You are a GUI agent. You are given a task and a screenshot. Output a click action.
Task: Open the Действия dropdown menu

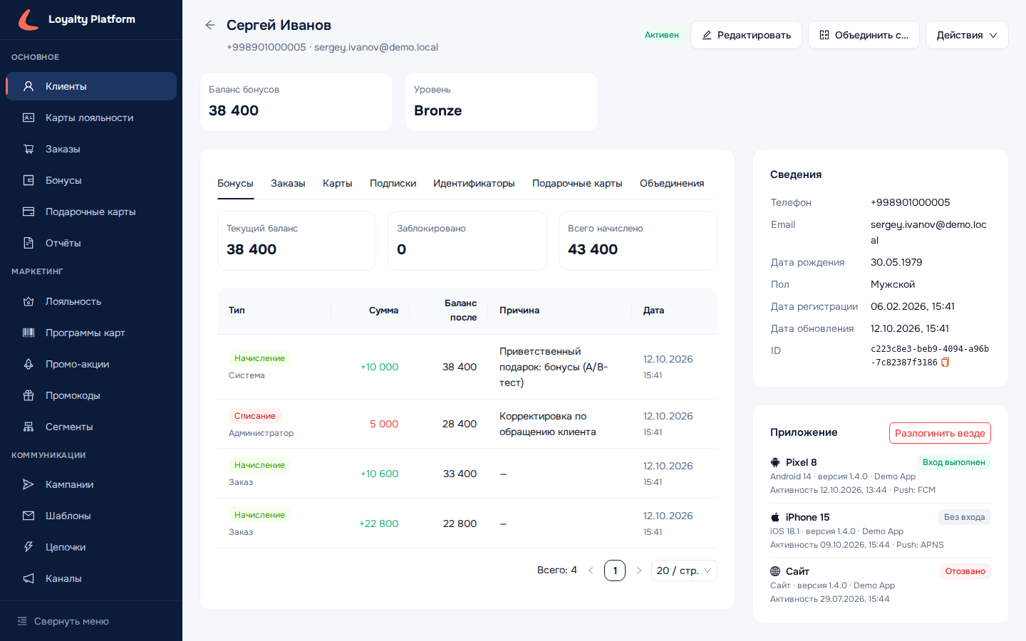click(x=967, y=35)
